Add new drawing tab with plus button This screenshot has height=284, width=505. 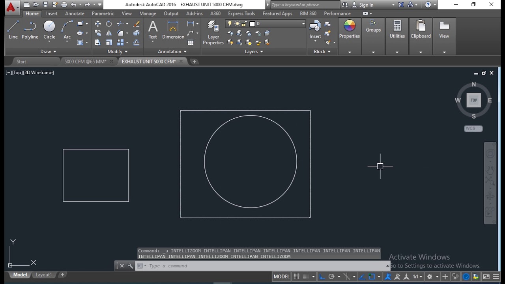[194, 62]
